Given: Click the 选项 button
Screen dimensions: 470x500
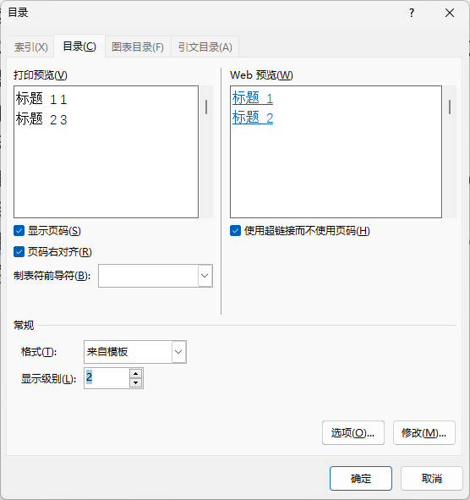Looking at the screenshot, I should click(353, 432).
